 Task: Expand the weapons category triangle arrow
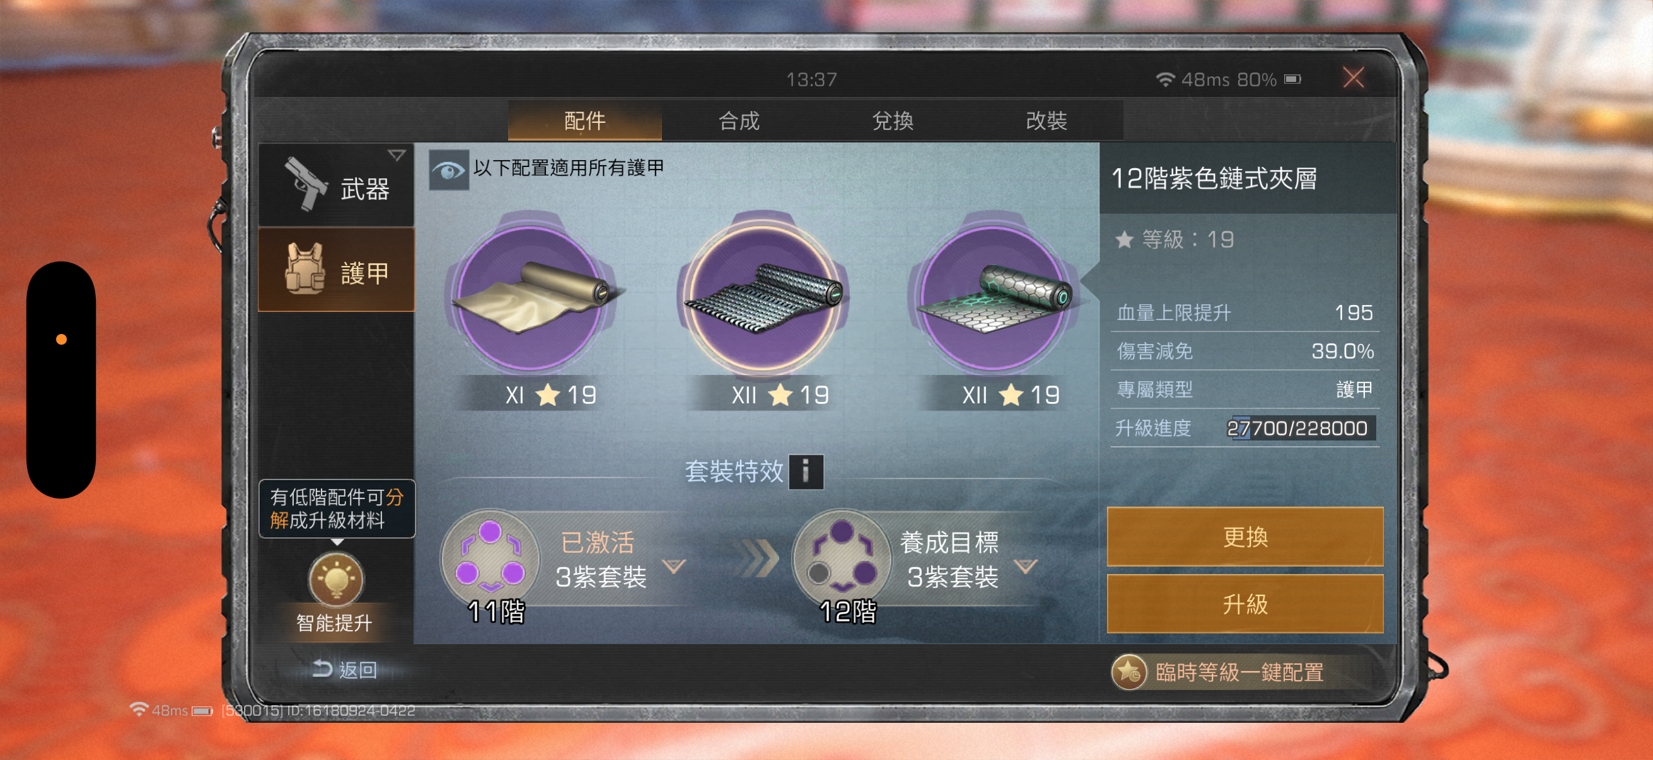pos(397,155)
